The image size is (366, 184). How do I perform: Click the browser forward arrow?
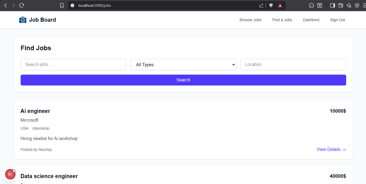coord(13,5)
